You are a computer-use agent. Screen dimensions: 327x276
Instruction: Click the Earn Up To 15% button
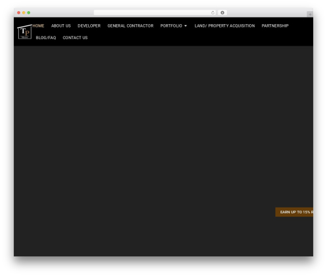(x=294, y=212)
